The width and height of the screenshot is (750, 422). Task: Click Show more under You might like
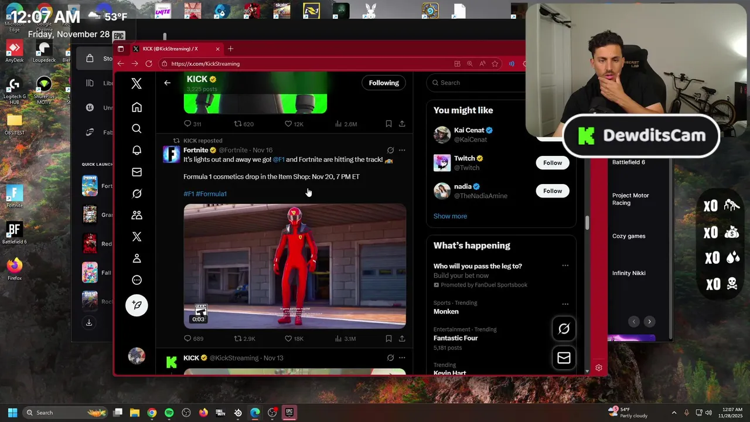pos(450,216)
